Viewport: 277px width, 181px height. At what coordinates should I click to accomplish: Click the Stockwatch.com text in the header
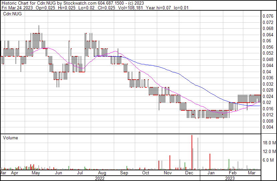pos(82,3)
